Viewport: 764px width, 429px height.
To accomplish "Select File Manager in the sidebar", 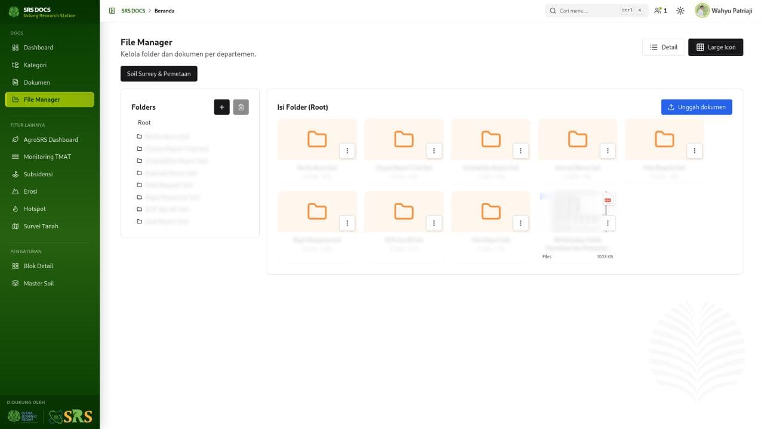I will pos(50,100).
